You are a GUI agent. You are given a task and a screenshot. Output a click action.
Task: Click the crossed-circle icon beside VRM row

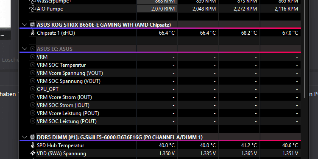(33, 57)
